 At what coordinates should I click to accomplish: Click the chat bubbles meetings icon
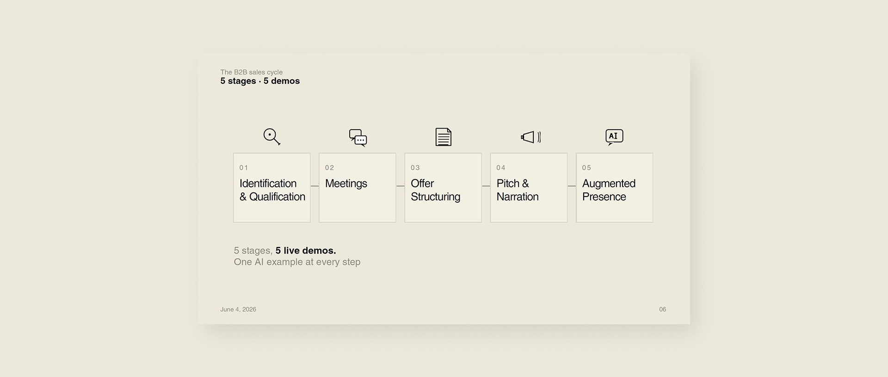pos(358,137)
